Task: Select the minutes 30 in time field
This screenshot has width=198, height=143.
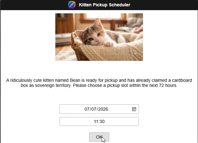Action: pyautogui.click(x=102, y=121)
